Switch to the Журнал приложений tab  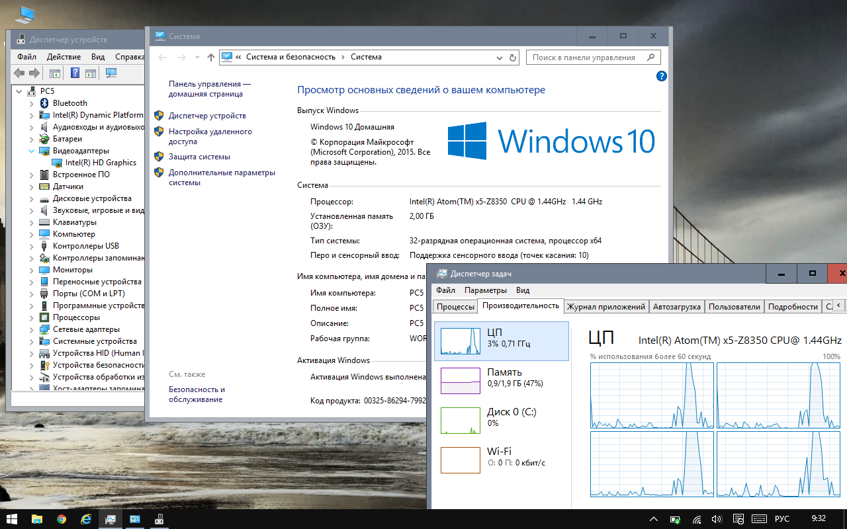(605, 307)
